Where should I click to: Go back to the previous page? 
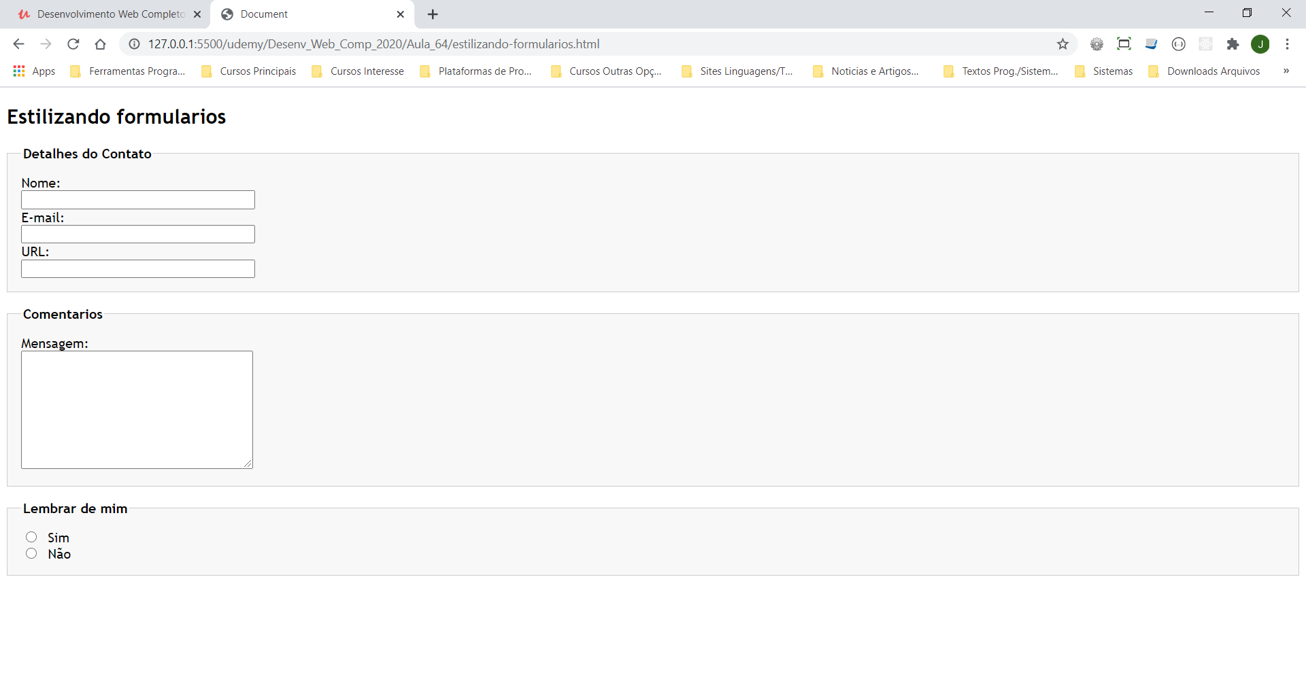point(18,44)
